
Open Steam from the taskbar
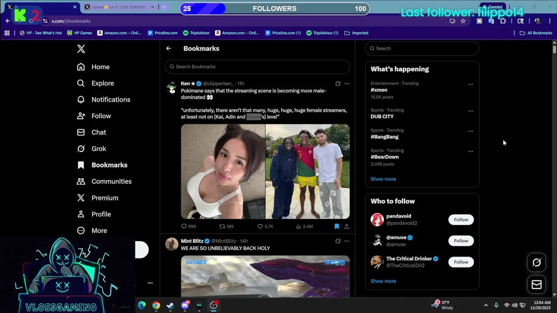[170, 306]
